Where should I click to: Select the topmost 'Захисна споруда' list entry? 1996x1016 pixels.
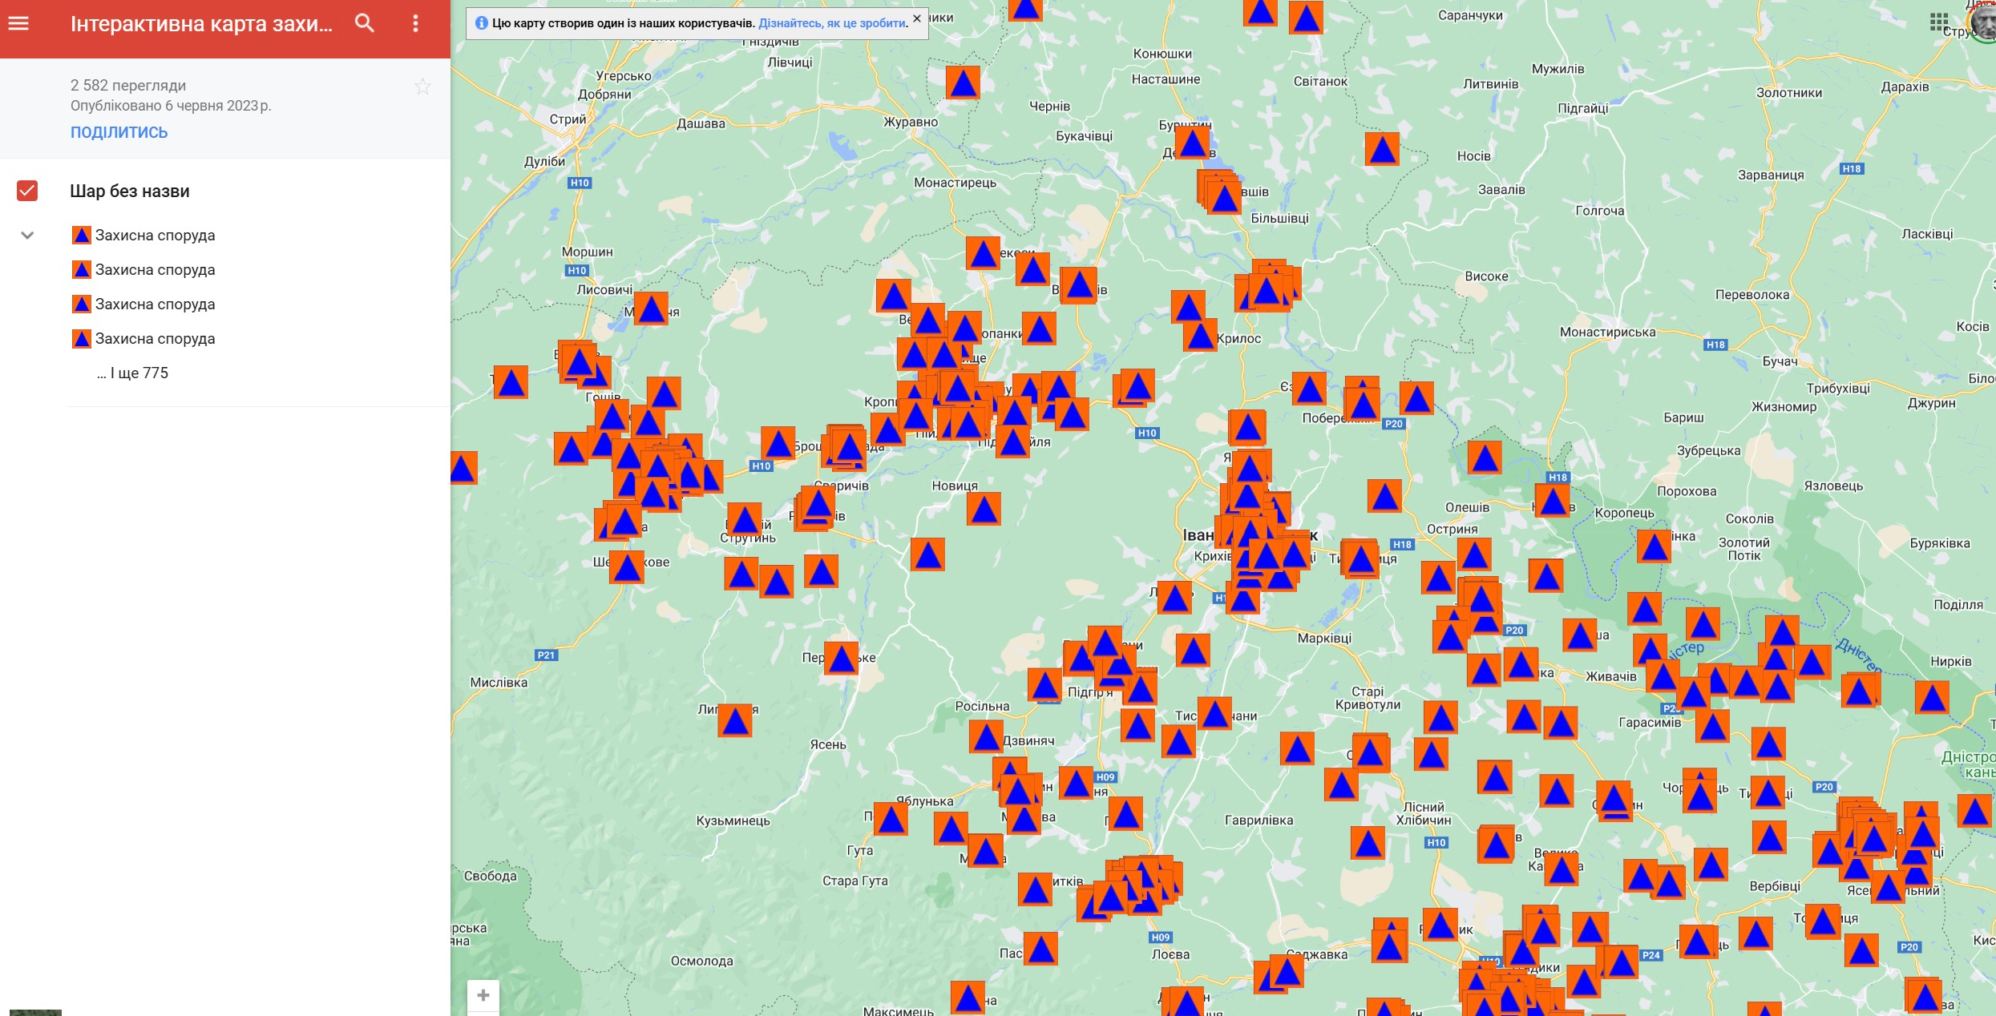pyautogui.click(x=155, y=236)
